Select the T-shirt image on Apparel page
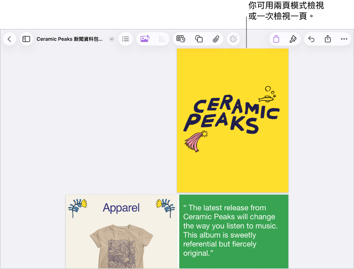Image resolution: width=354 pixels, height=269 pixels. (x=122, y=246)
